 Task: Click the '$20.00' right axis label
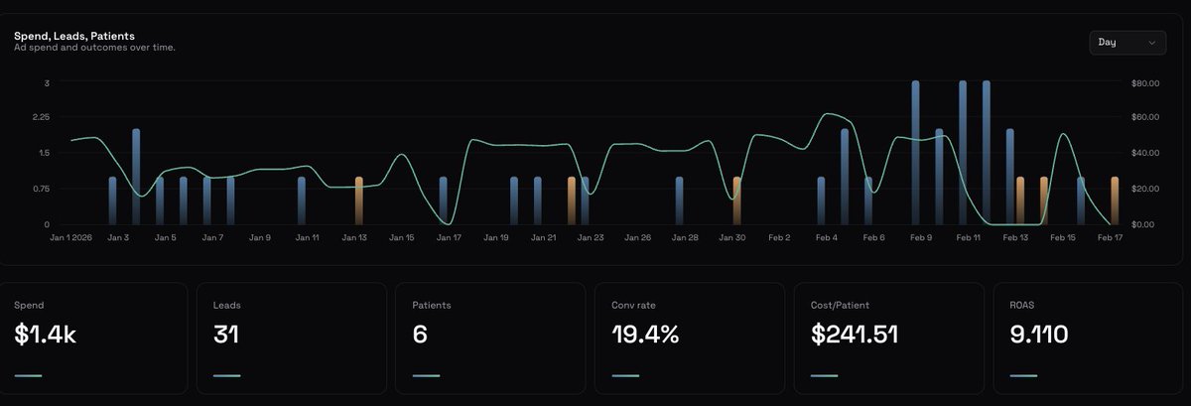pos(1145,189)
